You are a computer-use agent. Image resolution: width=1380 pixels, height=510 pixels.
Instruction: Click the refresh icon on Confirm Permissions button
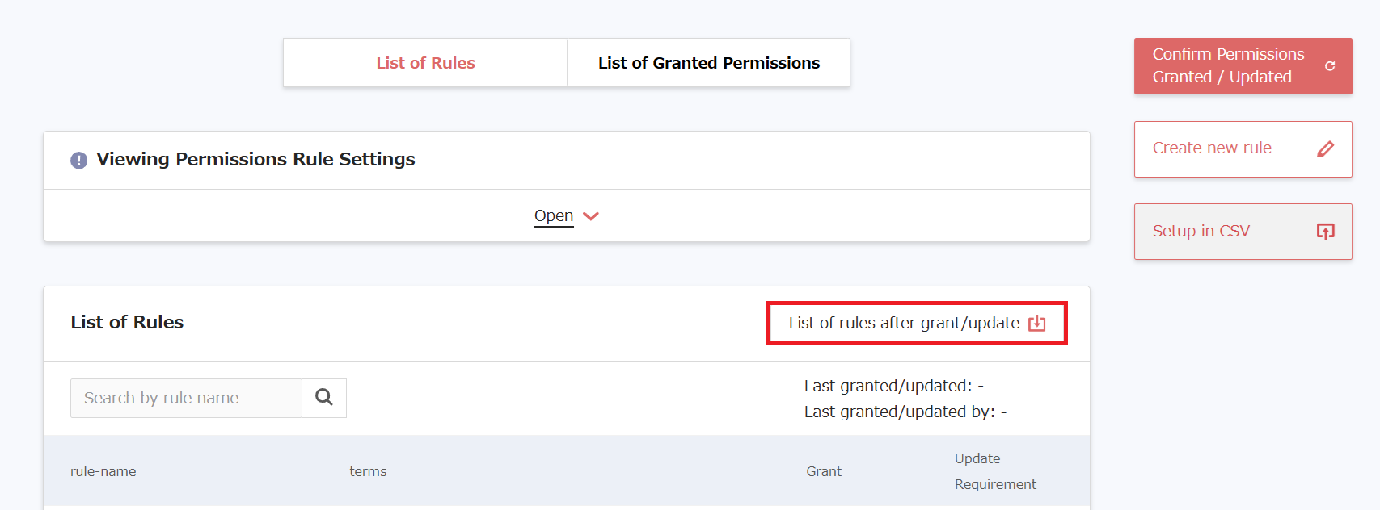pyautogui.click(x=1330, y=66)
